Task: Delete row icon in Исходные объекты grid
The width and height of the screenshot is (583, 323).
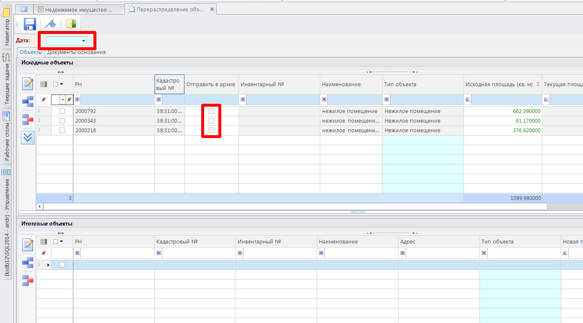Action: [x=28, y=119]
